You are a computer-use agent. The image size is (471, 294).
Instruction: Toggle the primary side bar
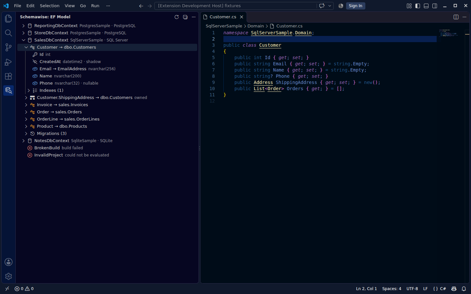point(418,6)
